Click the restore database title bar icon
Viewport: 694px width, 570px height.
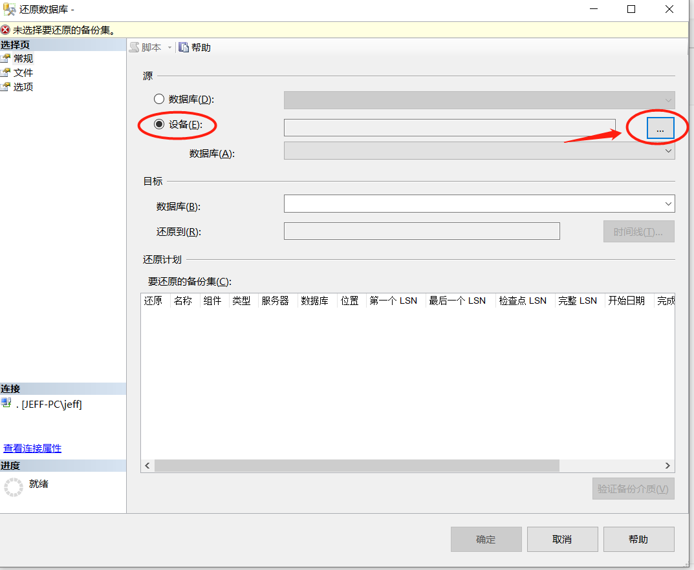click(9, 9)
